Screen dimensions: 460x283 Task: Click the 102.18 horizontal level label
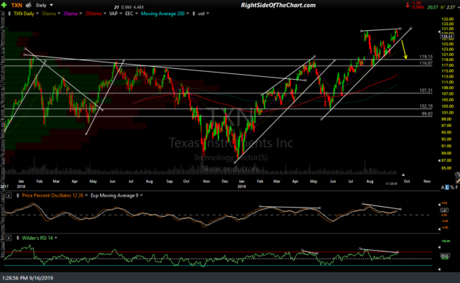point(425,106)
